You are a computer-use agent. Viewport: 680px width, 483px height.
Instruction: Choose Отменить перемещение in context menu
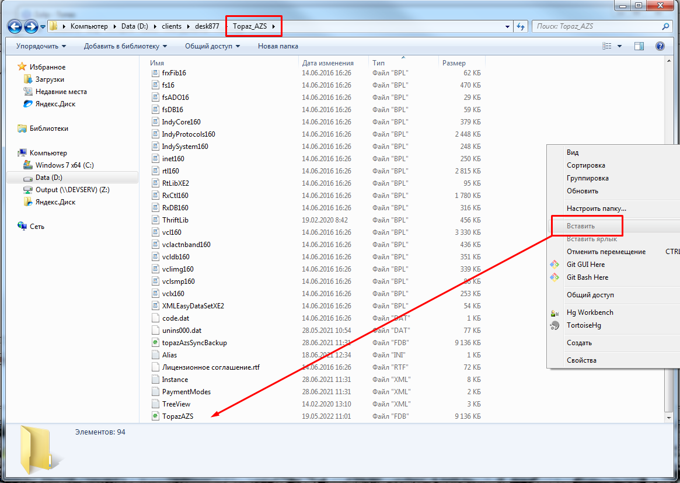[606, 252]
